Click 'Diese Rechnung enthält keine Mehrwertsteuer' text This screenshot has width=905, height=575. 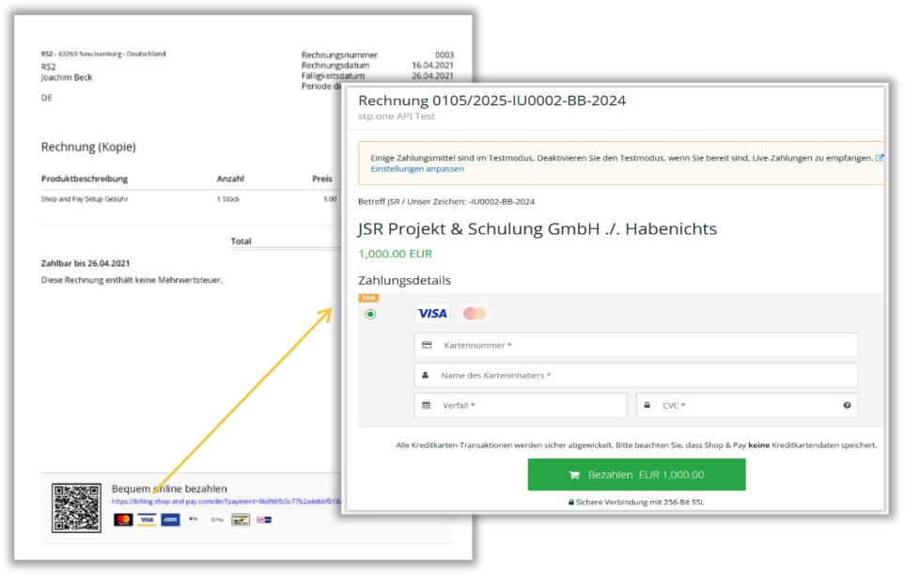point(132,280)
